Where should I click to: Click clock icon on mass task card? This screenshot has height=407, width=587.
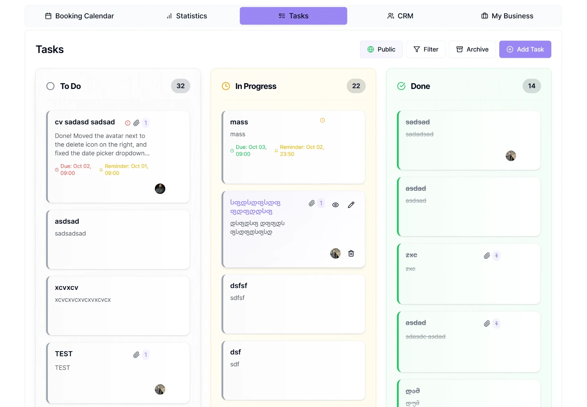click(x=322, y=120)
